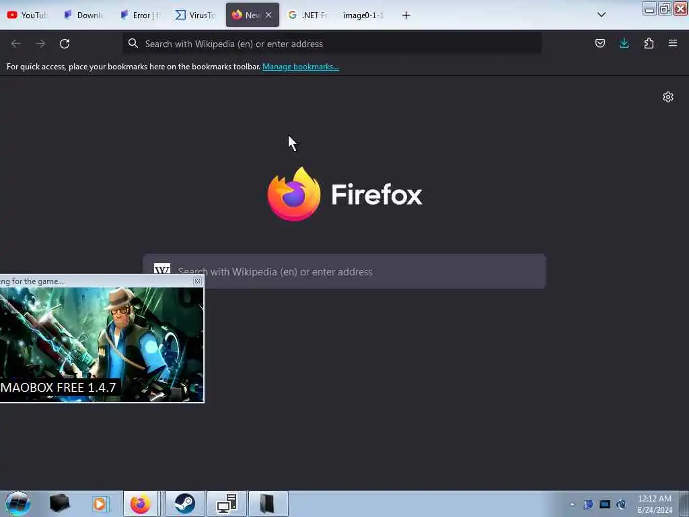Open the Extensions menu
689x517 pixels.
tap(649, 43)
